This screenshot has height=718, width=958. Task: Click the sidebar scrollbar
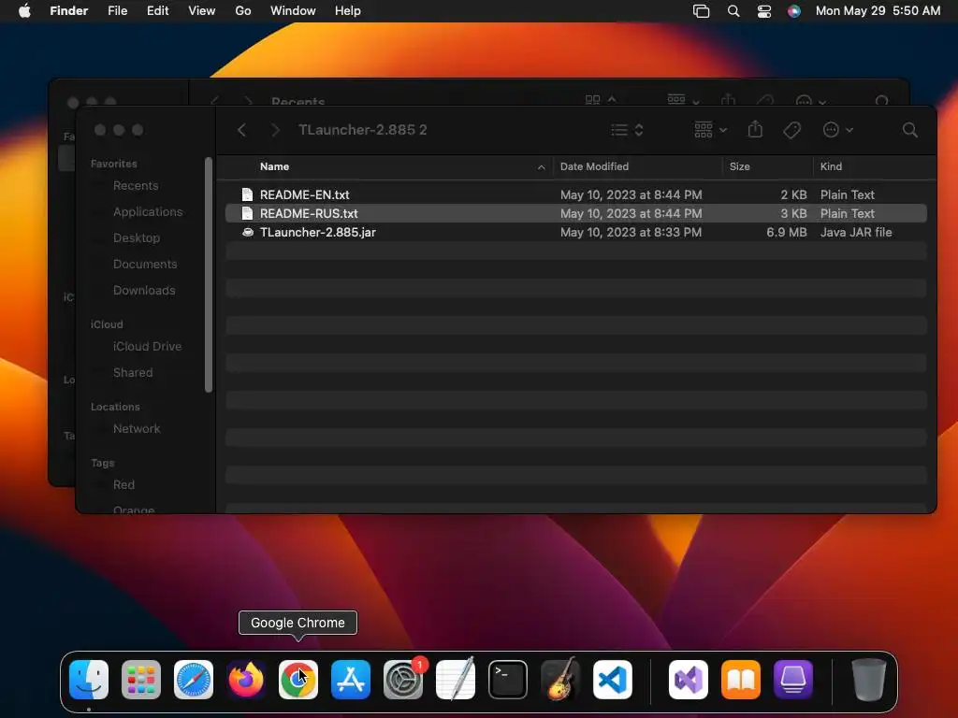tap(209, 275)
